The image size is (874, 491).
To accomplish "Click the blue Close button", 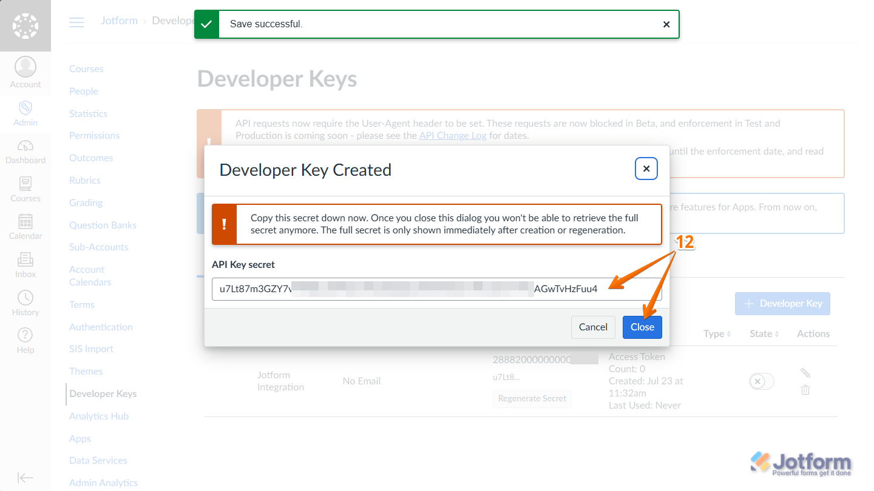I will tap(642, 327).
